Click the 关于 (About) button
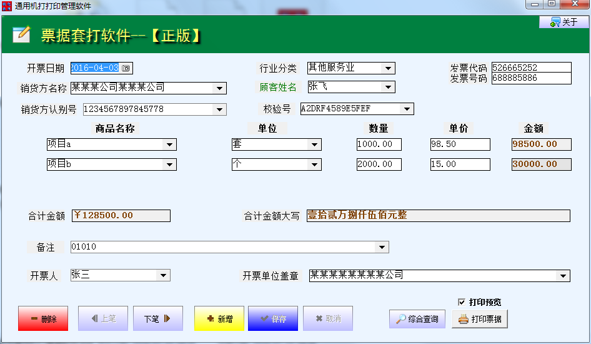The image size is (591, 344). 564,22
